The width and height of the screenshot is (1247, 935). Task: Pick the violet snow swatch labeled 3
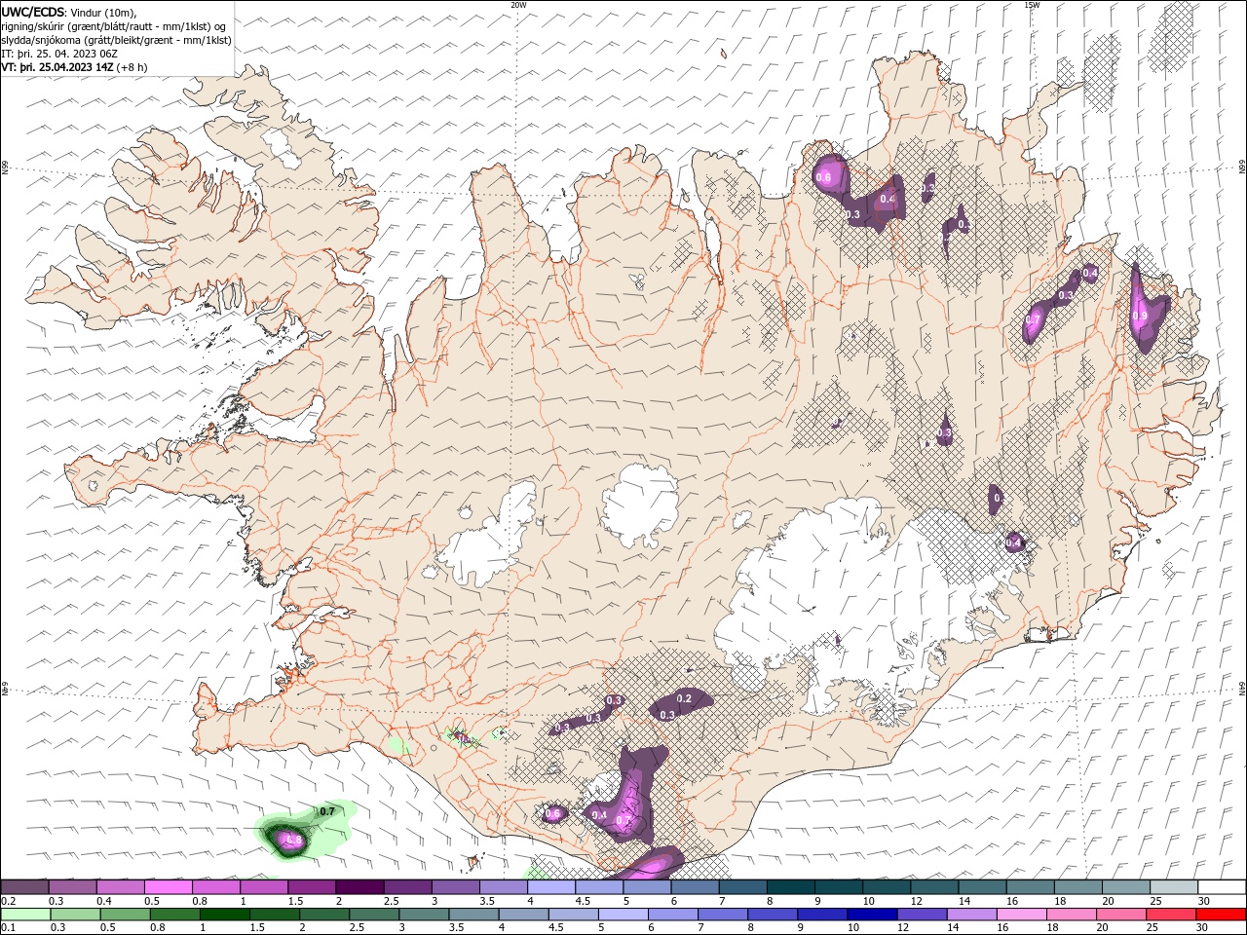coord(456,887)
